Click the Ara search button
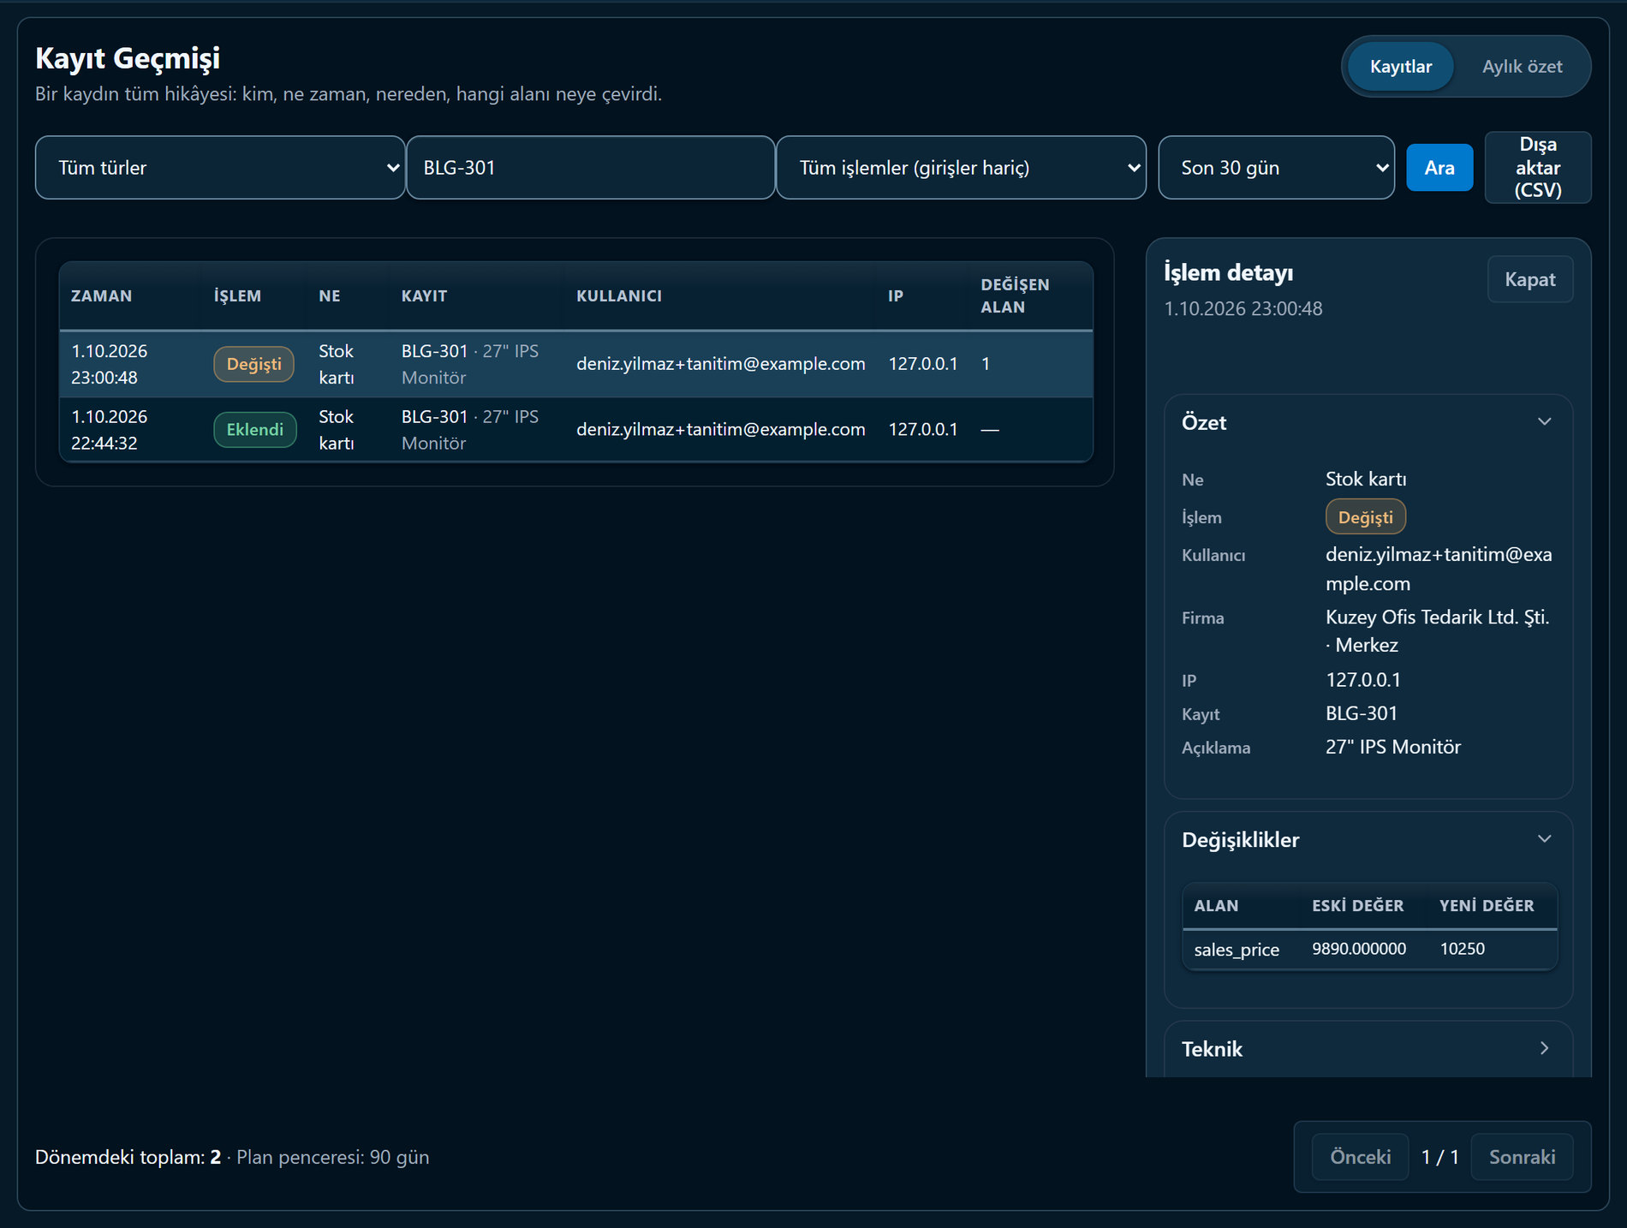 point(1439,168)
